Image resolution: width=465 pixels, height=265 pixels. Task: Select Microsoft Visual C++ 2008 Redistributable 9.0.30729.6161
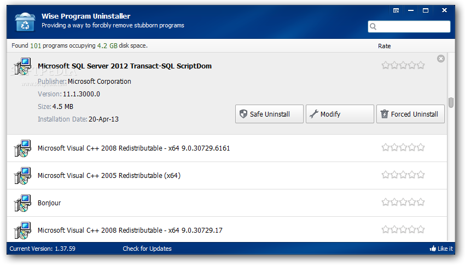(227, 148)
